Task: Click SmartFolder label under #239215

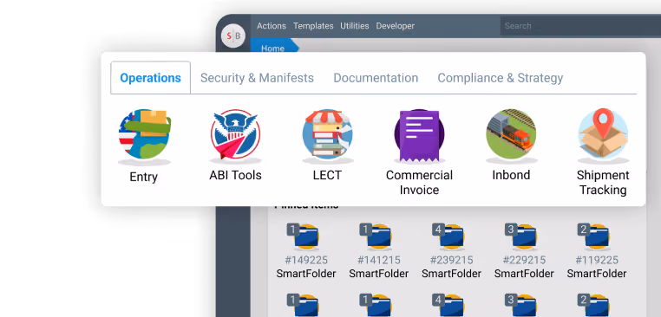Action: tap(451, 274)
